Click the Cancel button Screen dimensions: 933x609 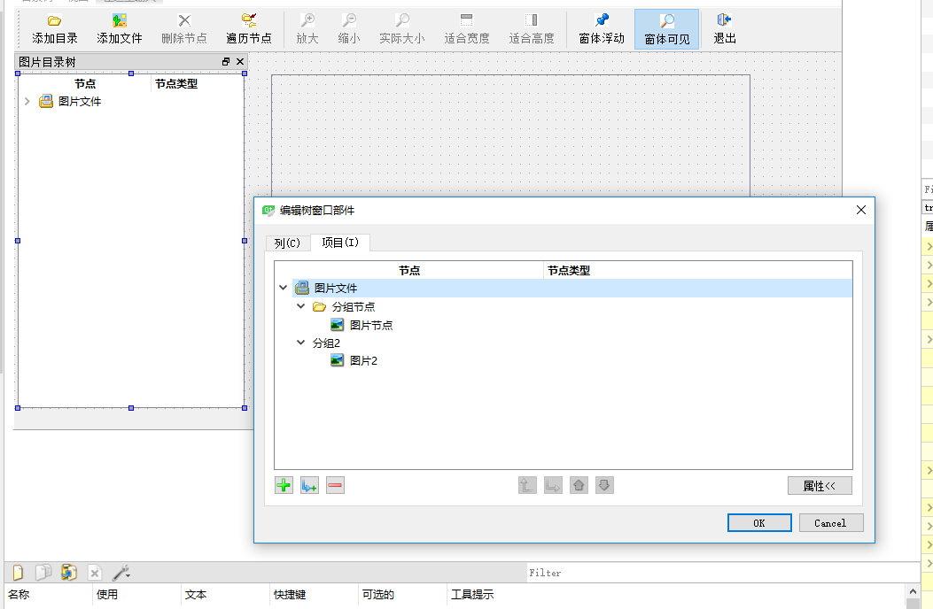point(830,523)
